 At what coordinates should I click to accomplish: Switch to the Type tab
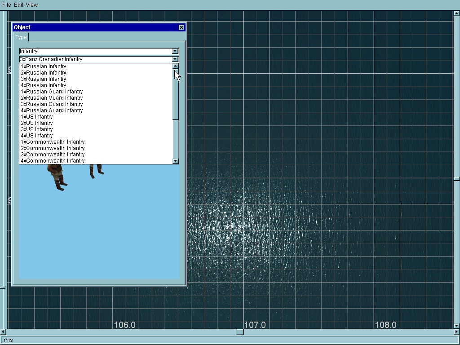21,37
